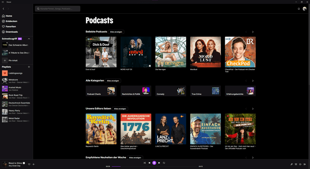Show next Beliebte Podcasts with right chevron

pos(253,32)
